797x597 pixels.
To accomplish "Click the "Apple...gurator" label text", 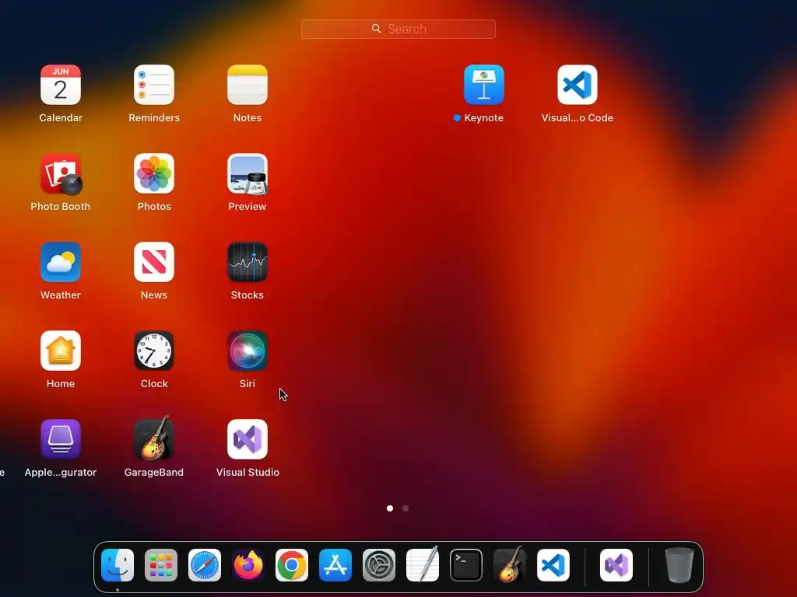I will pyautogui.click(x=61, y=473).
